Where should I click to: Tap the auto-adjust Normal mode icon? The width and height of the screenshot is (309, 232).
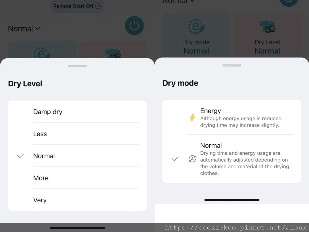coord(192,159)
